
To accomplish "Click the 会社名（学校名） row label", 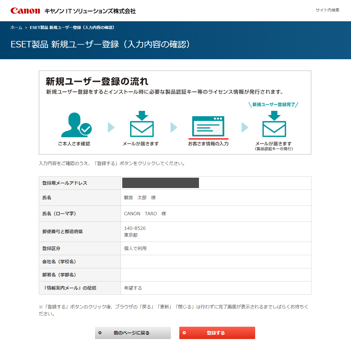I will tap(59, 262).
